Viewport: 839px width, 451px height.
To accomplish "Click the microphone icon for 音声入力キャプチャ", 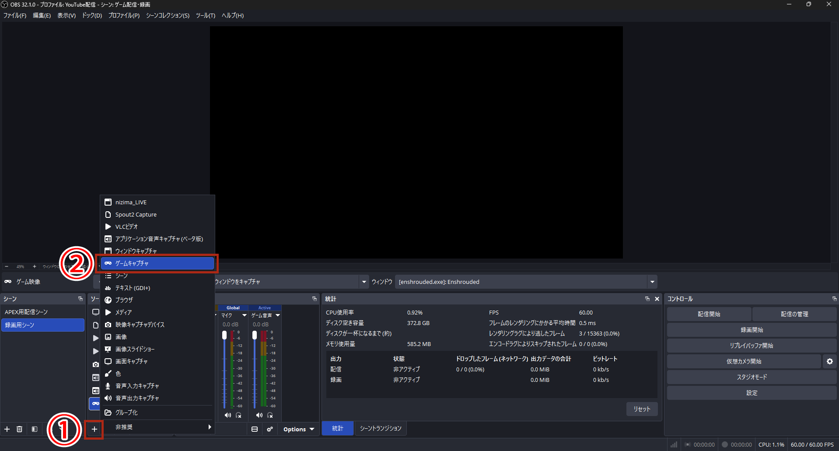I will click(x=108, y=386).
